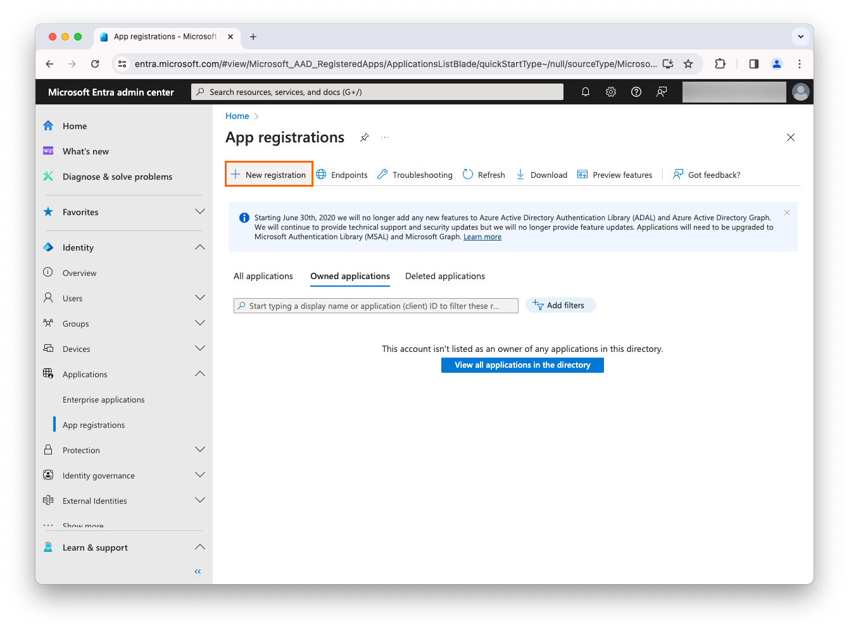The width and height of the screenshot is (849, 631).
Task: Open the Deleted applications tab
Action: click(x=444, y=276)
